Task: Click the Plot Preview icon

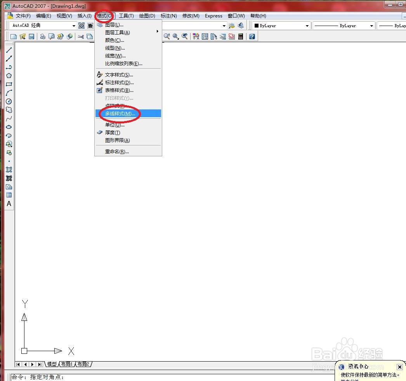Action: point(52,36)
